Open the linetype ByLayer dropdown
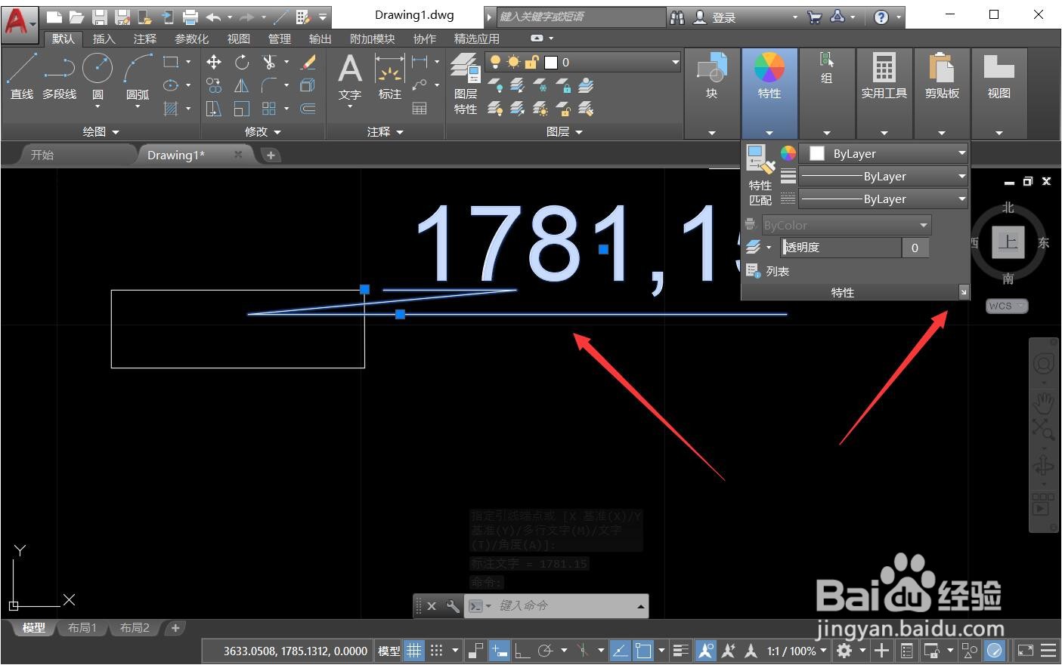 pos(884,199)
